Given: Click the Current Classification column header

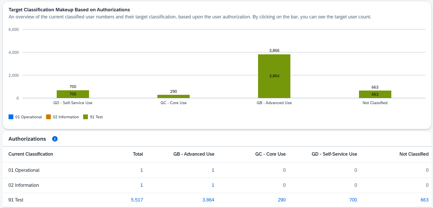Looking at the screenshot, I should 31,154.
